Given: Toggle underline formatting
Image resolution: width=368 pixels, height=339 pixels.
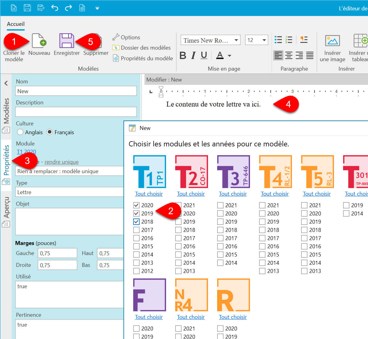Looking at the screenshot, I should point(204,55).
